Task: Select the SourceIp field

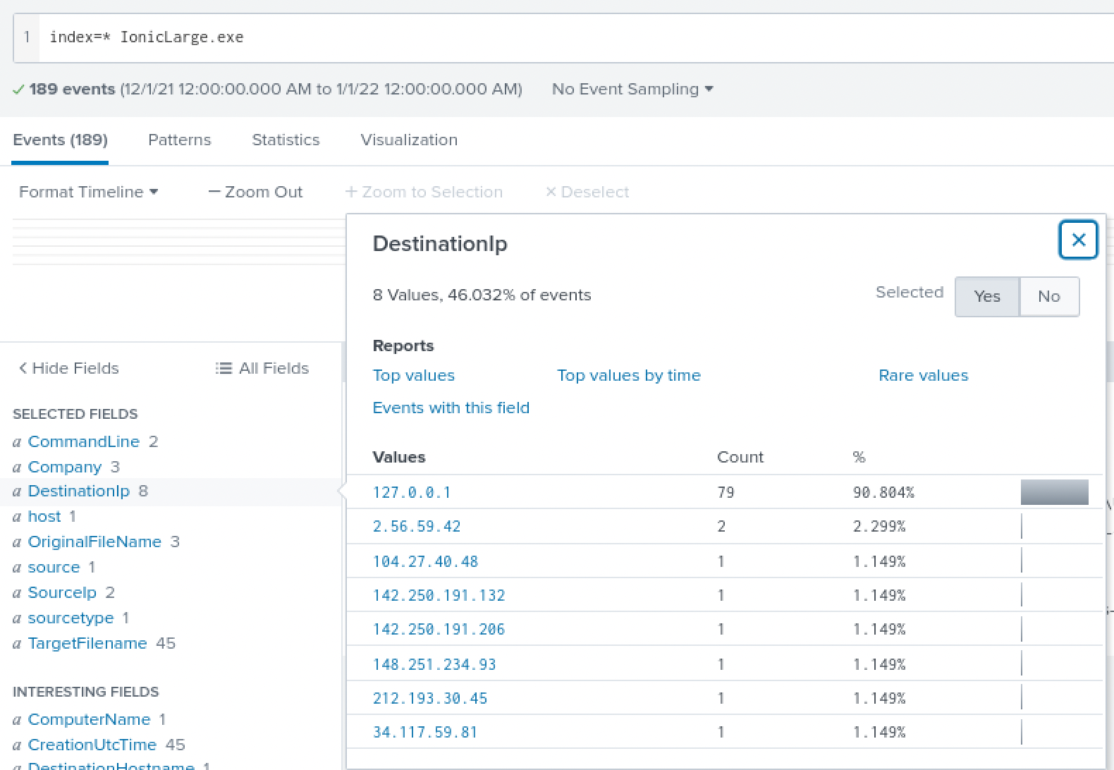Action: tap(62, 592)
